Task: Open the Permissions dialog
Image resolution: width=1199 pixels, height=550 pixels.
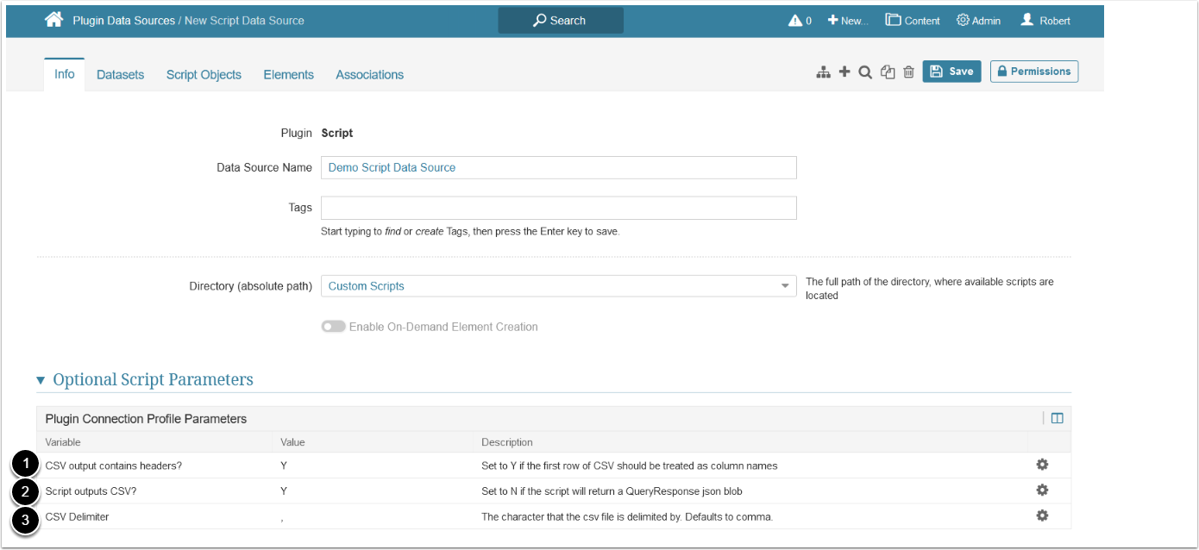Action: click(x=1033, y=72)
